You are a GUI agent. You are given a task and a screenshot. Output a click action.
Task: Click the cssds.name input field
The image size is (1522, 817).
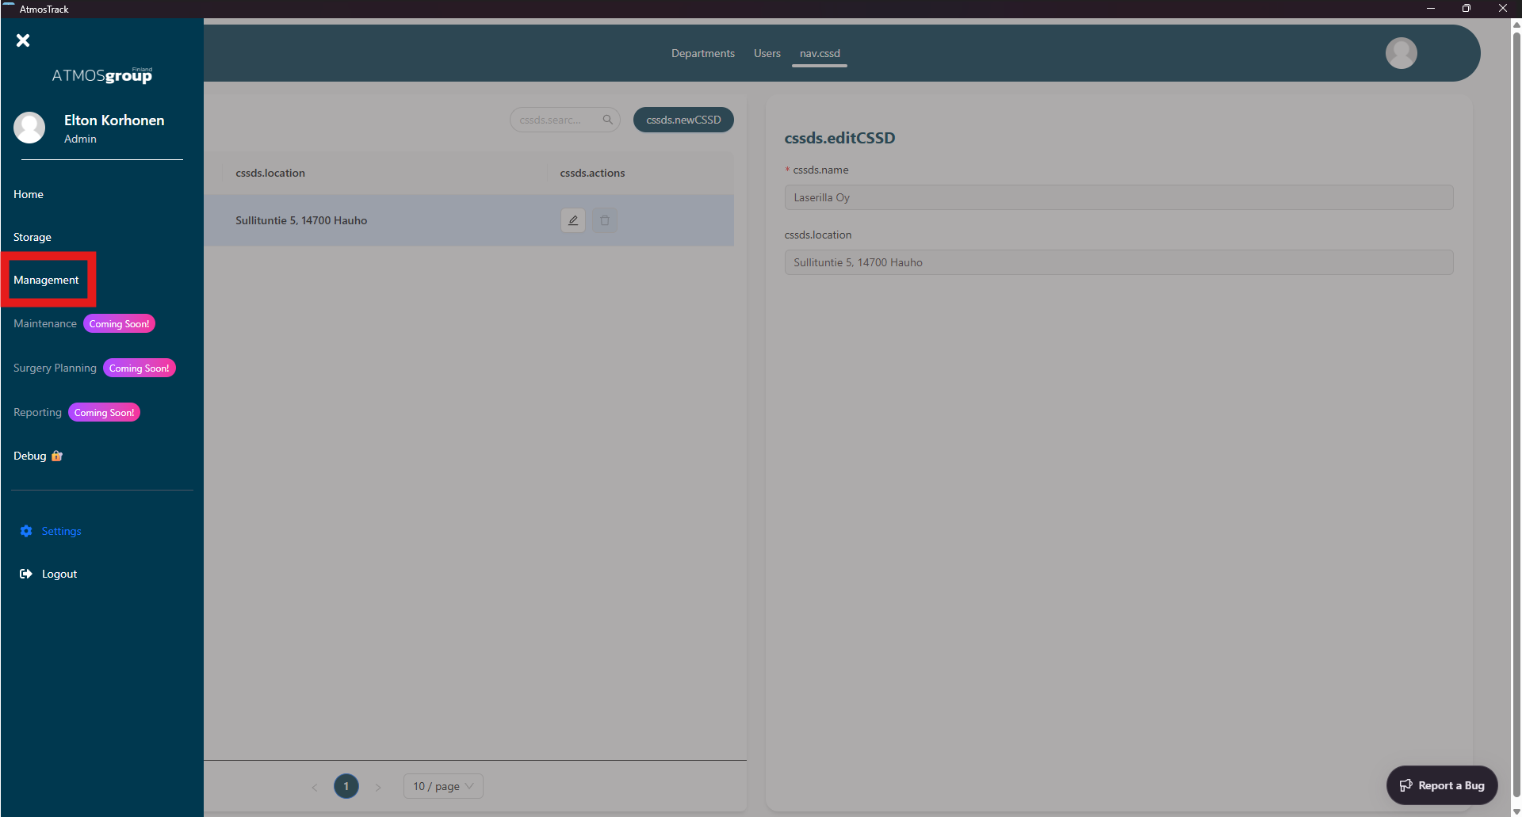tap(1119, 197)
